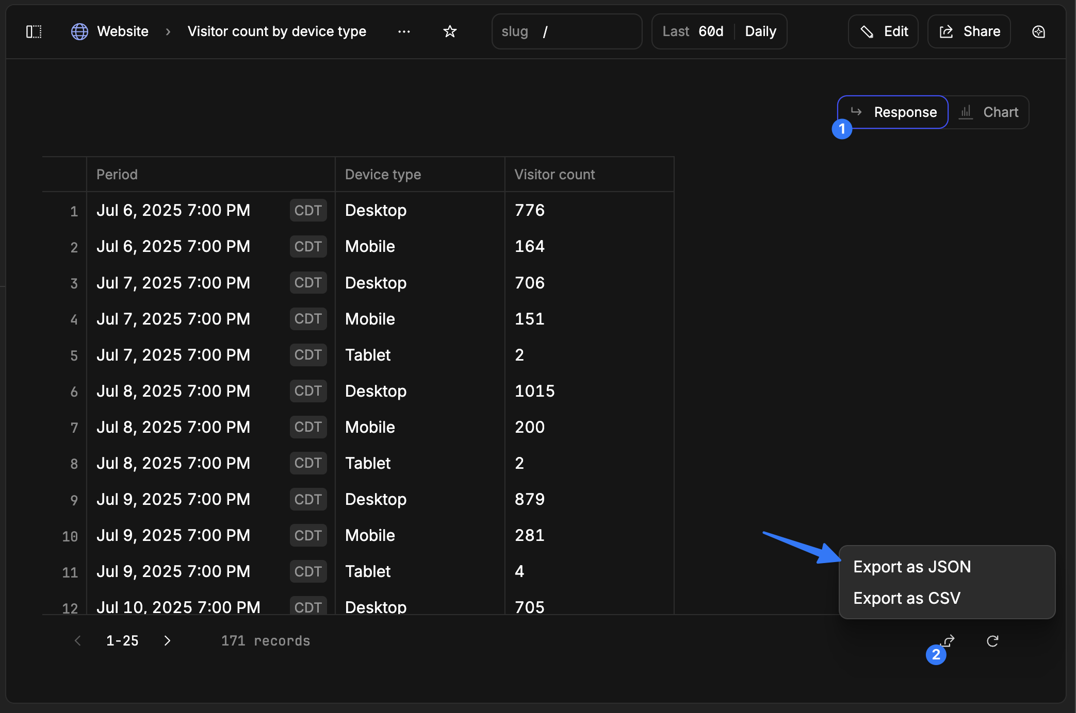Click the 1-25 page range indicator
Screen dimensions: 1076x713
(x=122, y=640)
